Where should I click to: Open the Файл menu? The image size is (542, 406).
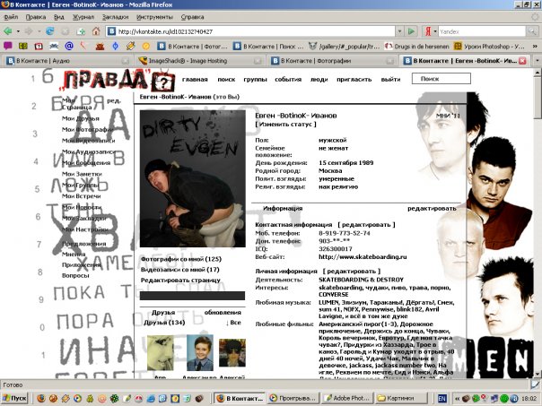point(11,17)
